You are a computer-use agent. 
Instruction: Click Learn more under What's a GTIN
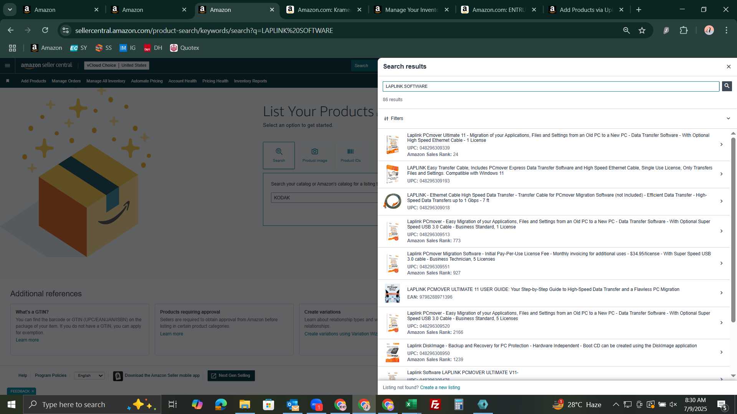[x=27, y=340]
